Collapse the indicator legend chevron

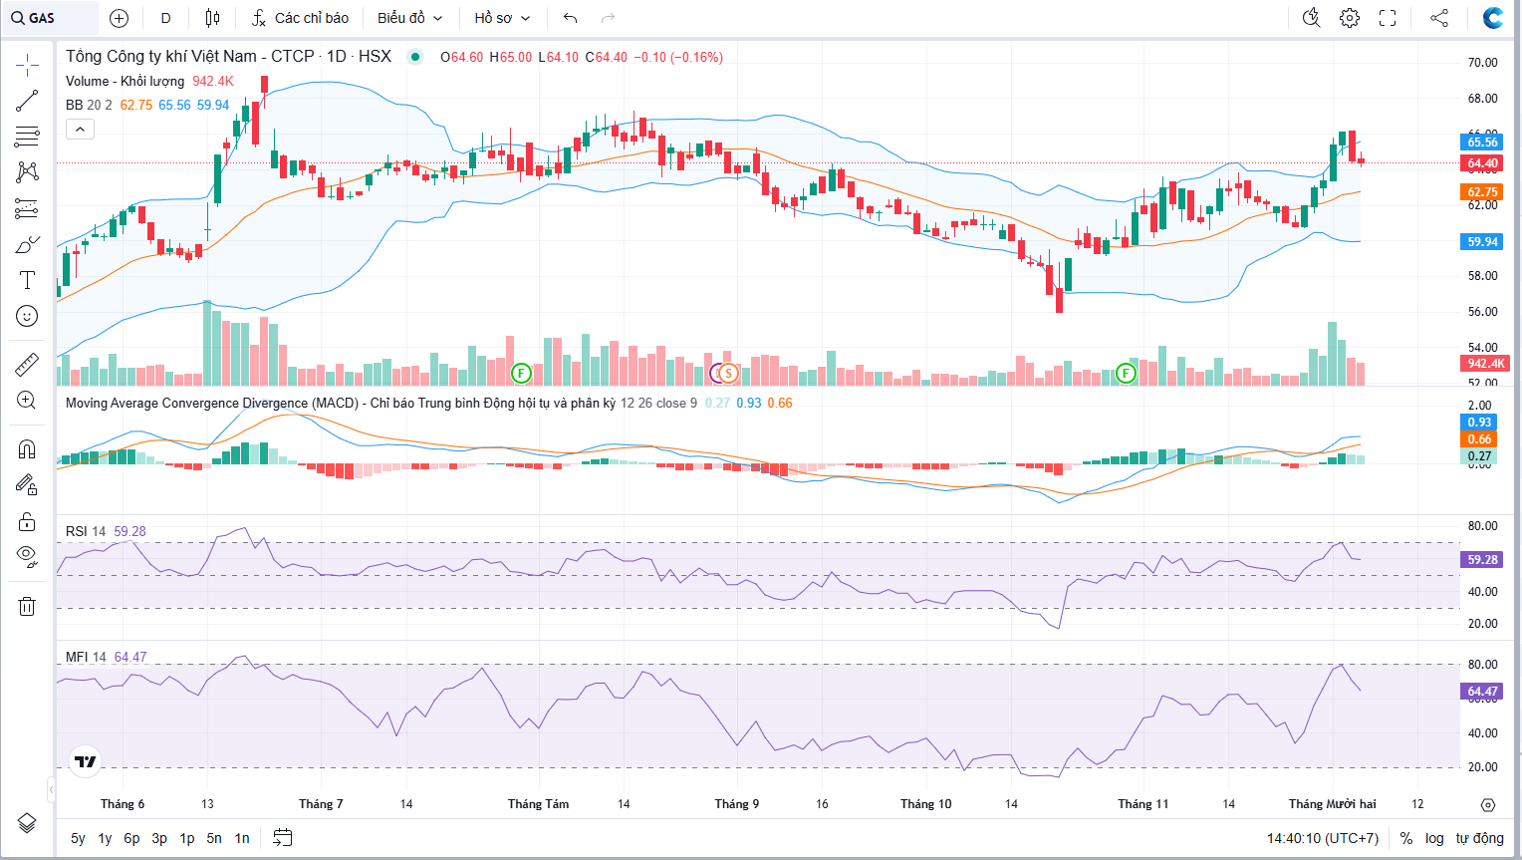click(x=80, y=129)
